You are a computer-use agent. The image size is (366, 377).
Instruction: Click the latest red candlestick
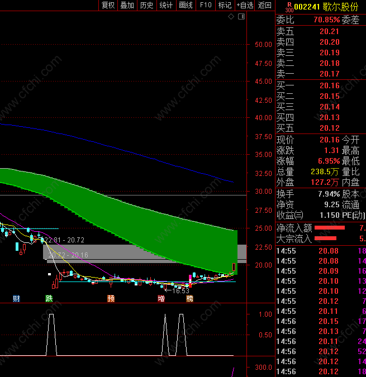(234, 267)
